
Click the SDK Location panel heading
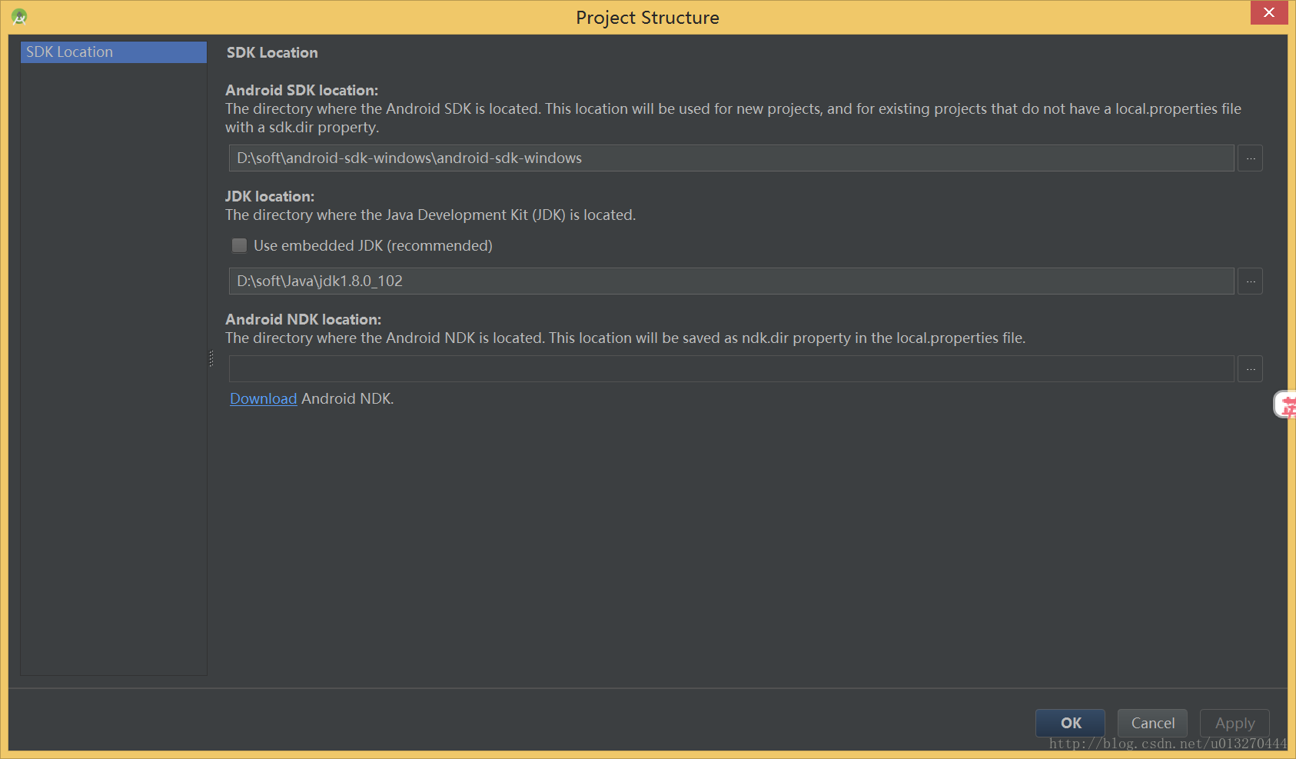coord(272,52)
